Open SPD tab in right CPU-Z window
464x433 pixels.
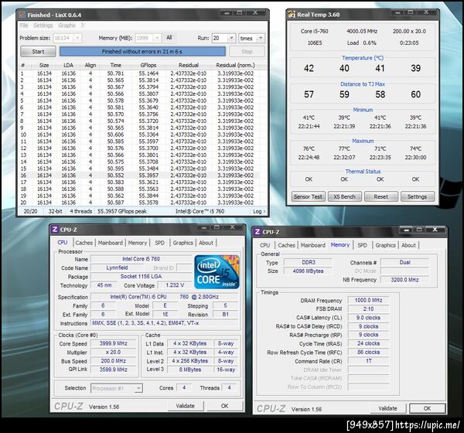coord(362,245)
